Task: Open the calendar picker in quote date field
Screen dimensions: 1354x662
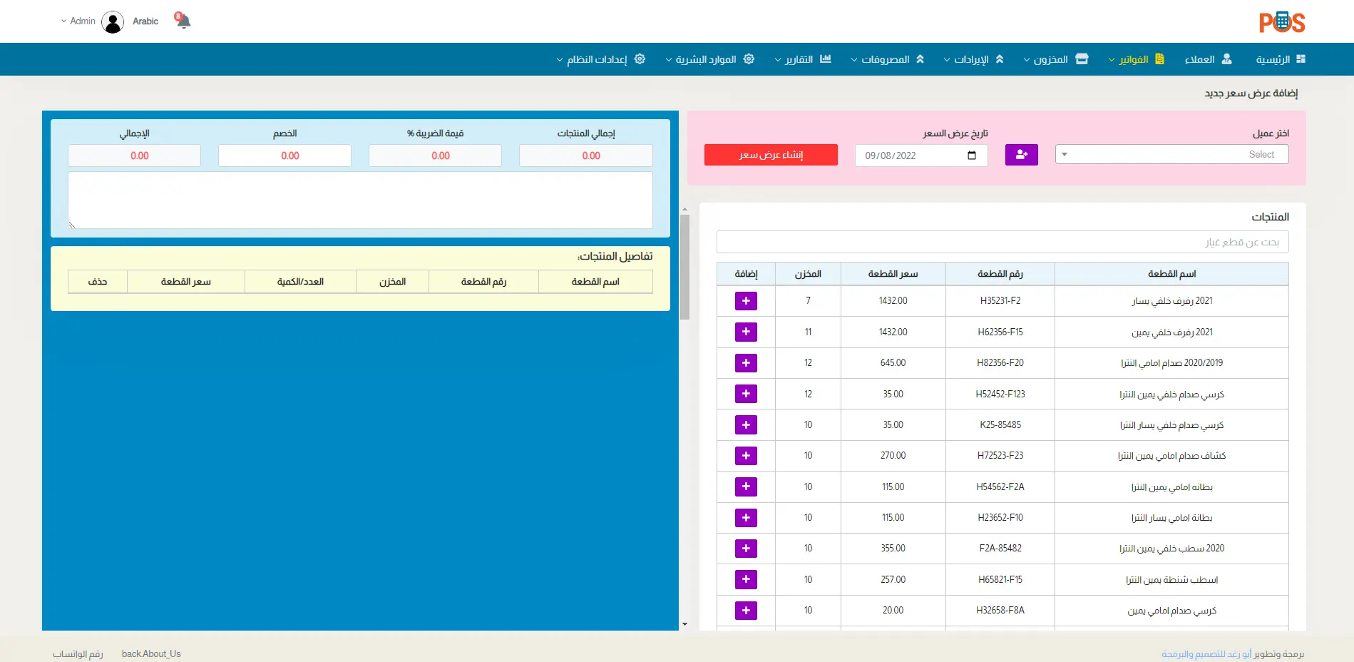Action: pos(972,156)
